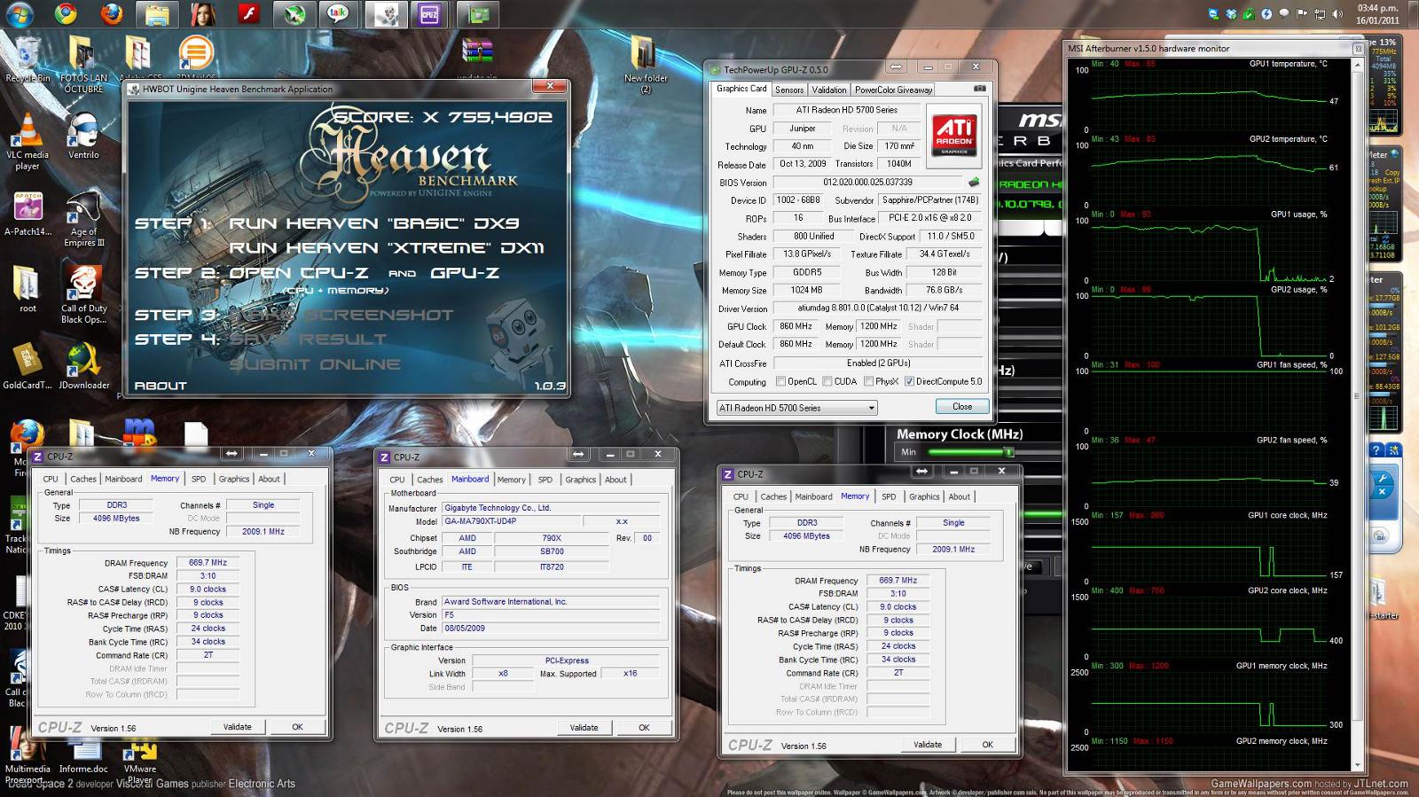Image resolution: width=1419 pixels, height=797 pixels.
Task: Click the BIOS Version field in GPU-Z
Action: click(x=867, y=183)
